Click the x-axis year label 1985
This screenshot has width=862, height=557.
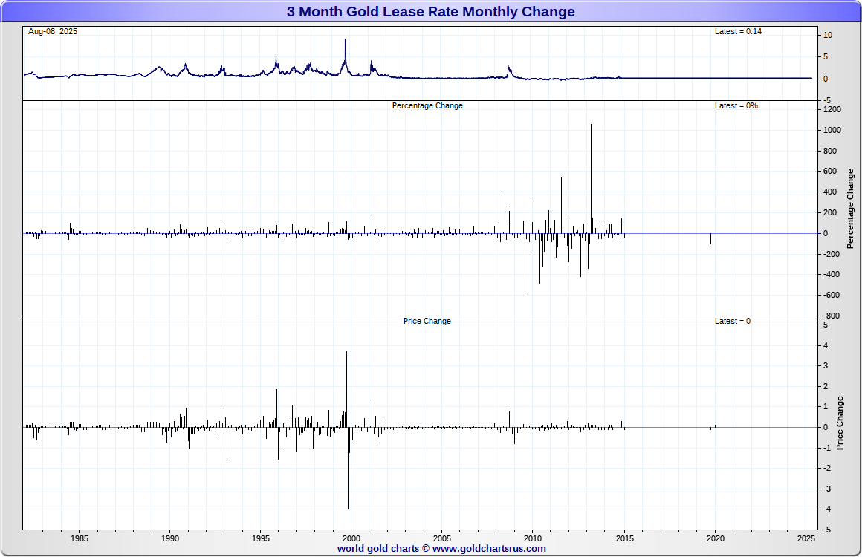(80, 539)
